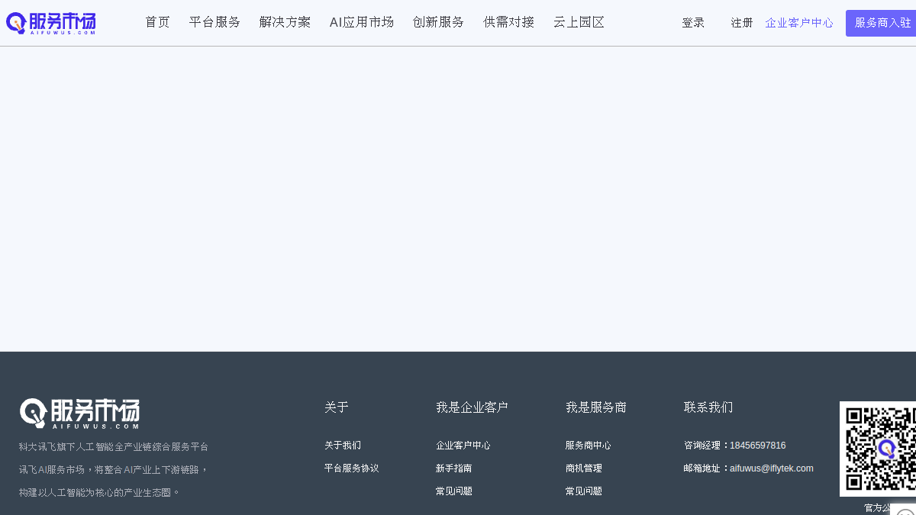Viewport: 916px width, 515px height.
Task: Click the 我是企业客户 footer heading
Action: click(x=472, y=407)
